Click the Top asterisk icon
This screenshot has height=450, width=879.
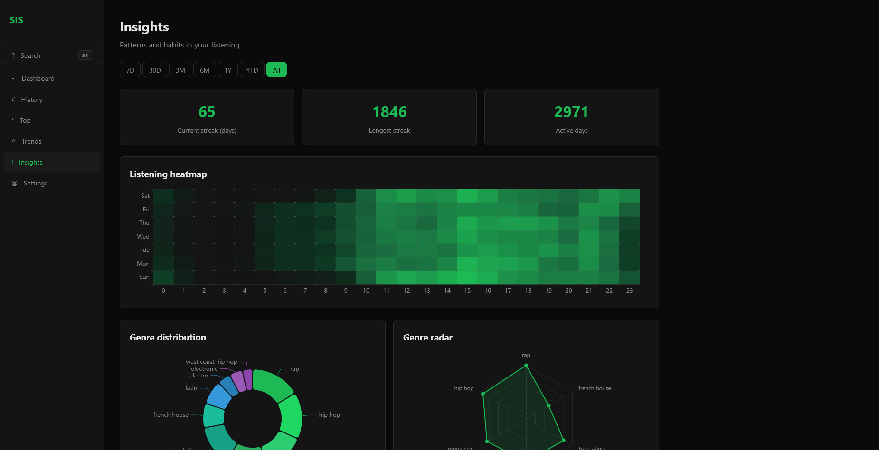pos(13,120)
